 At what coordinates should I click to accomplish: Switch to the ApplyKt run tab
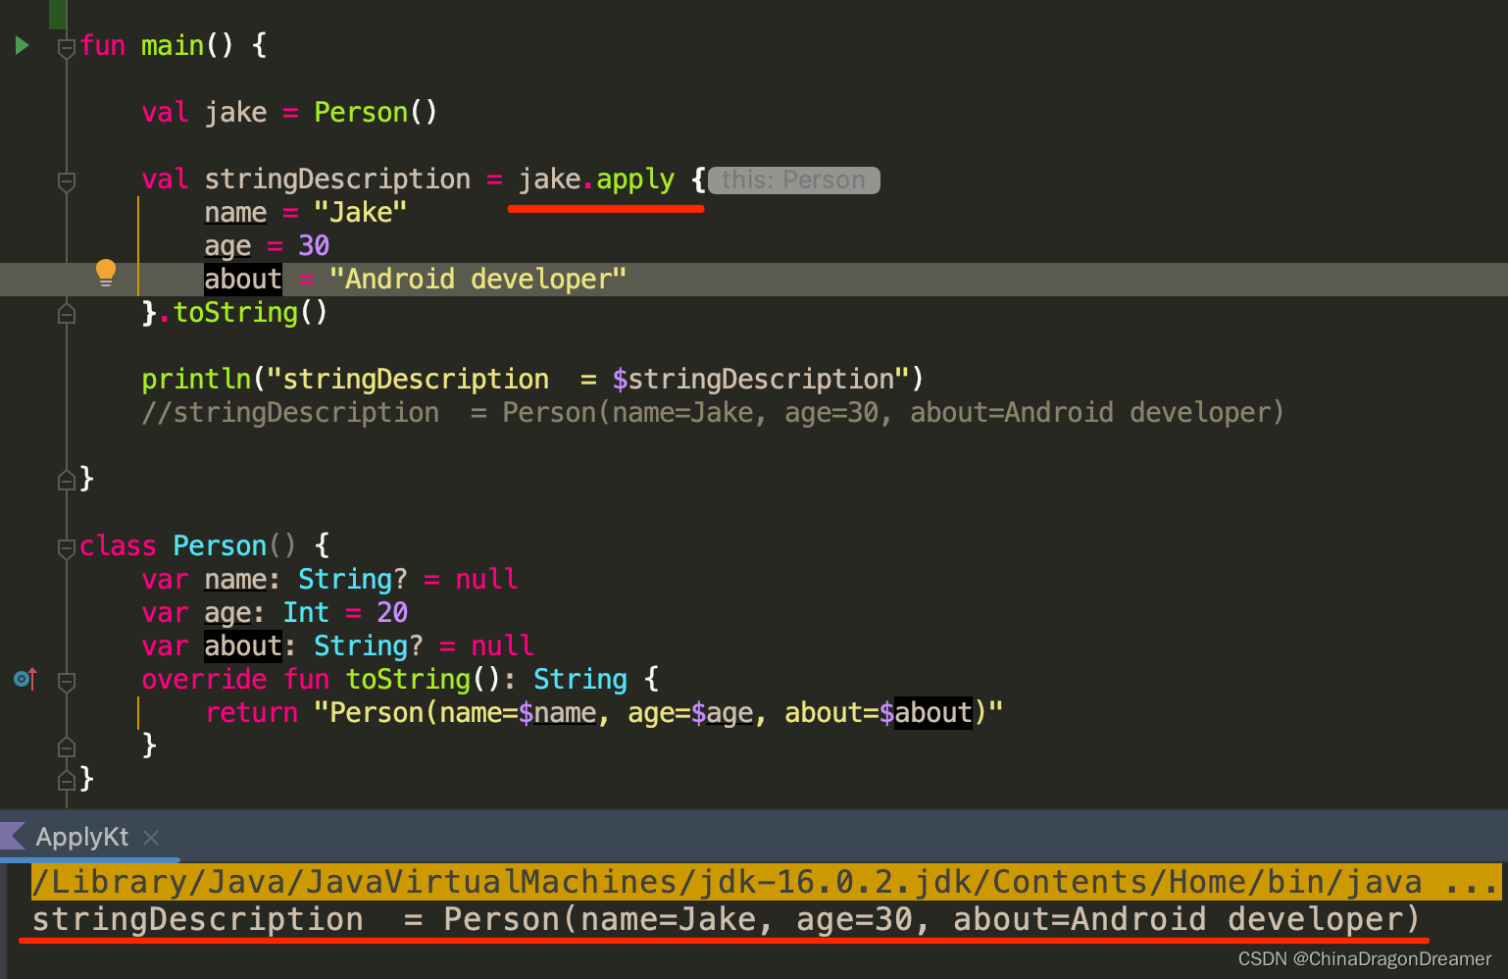pyautogui.click(x=82, y=837)
